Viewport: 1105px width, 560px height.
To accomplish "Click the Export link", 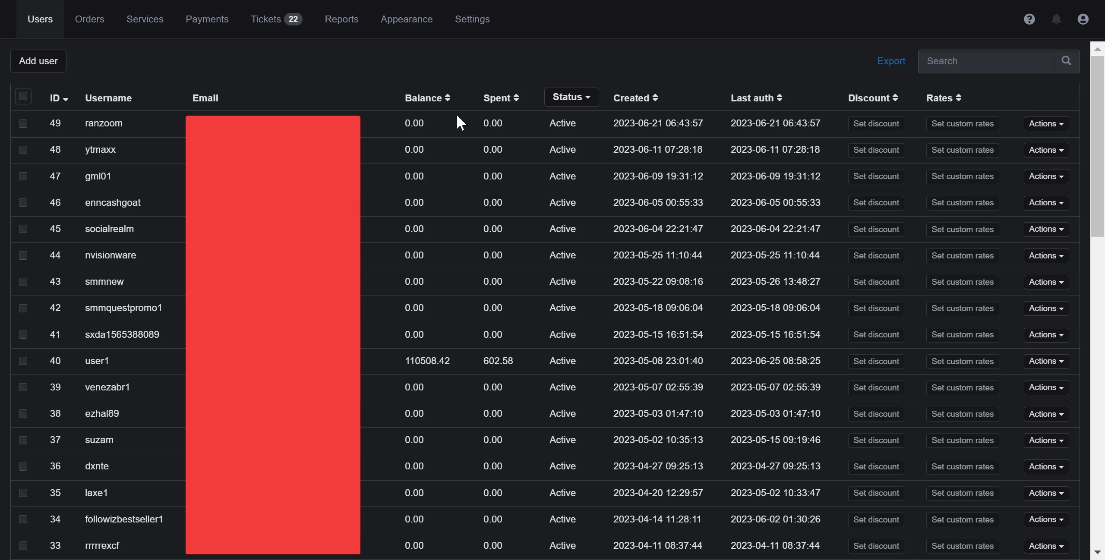I will tap(891, 61).
